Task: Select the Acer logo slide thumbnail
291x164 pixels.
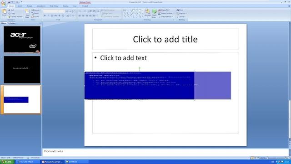Action: pos(22,40)
